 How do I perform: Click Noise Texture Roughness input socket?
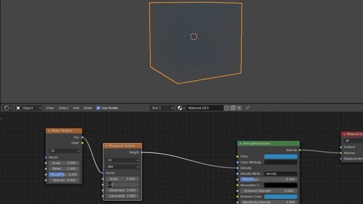[x=46, y=175]
